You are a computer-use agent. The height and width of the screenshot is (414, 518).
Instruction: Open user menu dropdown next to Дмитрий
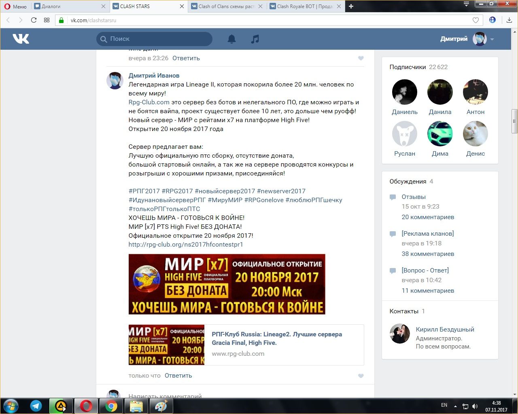(492, 39)
